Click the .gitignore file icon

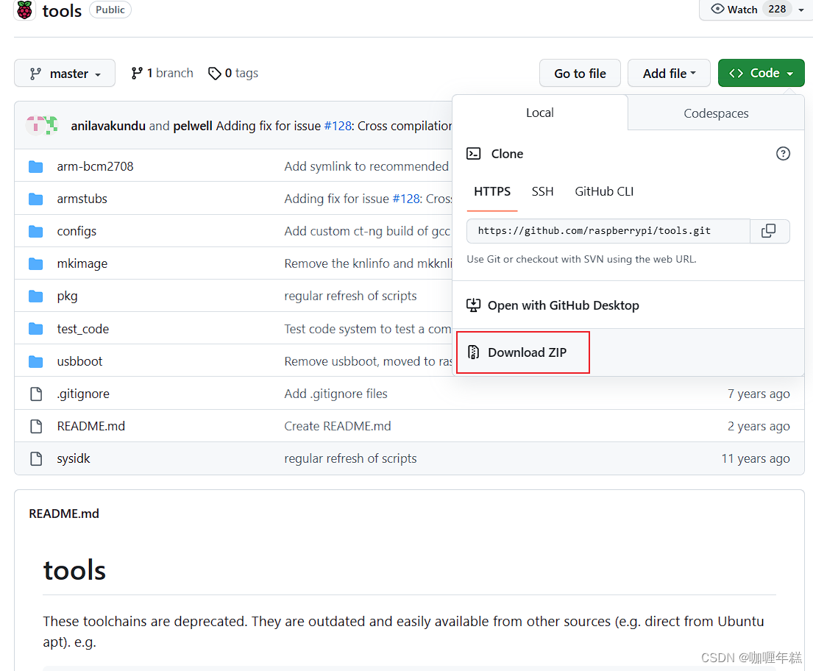pyautogui.click(x=36, y=394)
